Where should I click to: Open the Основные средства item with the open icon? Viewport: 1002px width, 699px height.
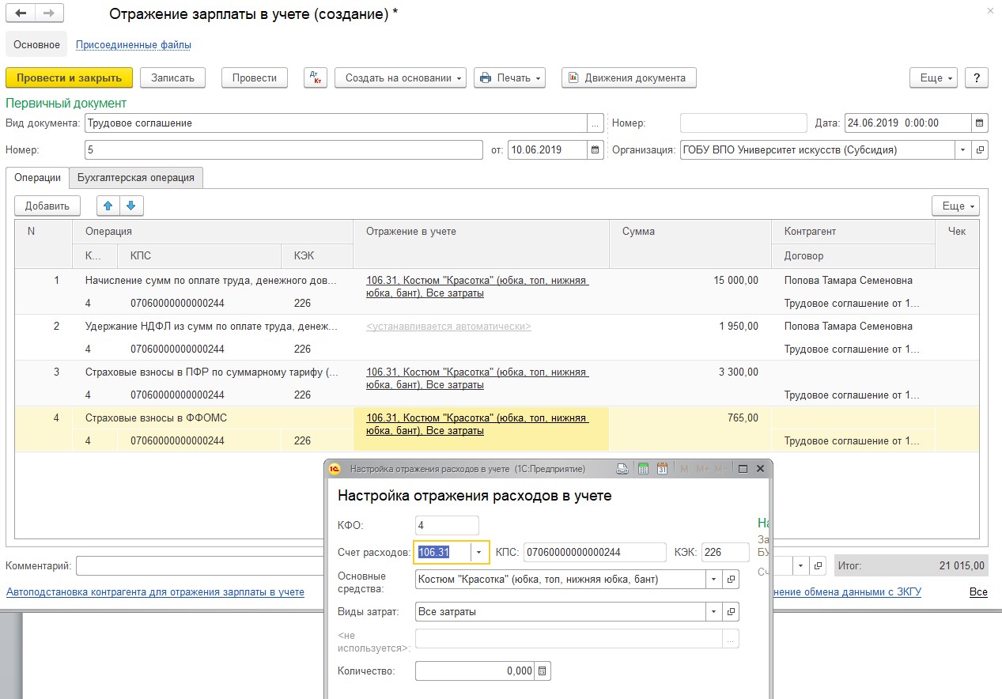(x=732, y=579)
